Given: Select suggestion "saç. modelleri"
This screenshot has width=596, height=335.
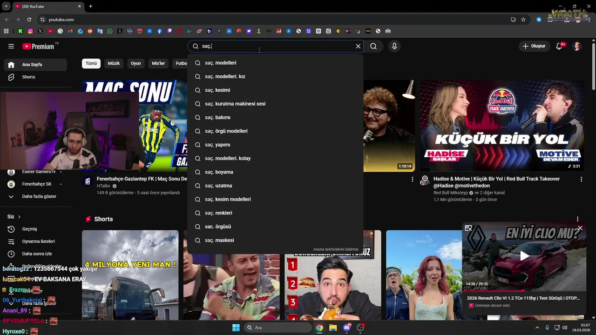Looking at the screenshot, I should [x=275, y=63].
